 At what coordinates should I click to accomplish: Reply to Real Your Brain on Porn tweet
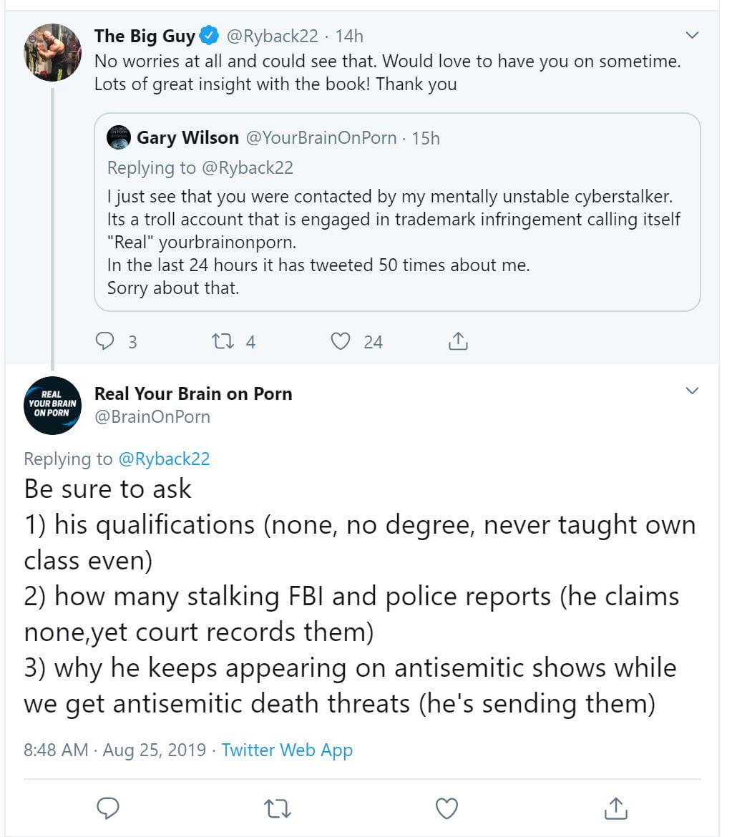click(107, 808)
